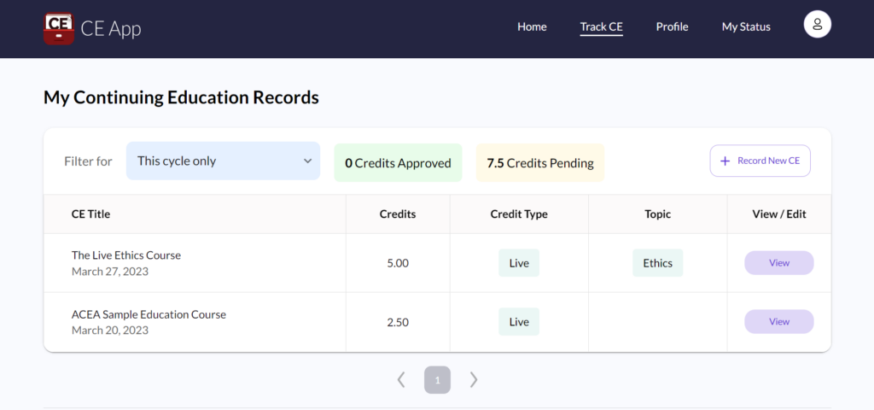Click The Live Ethics Course title

point(126,255)
